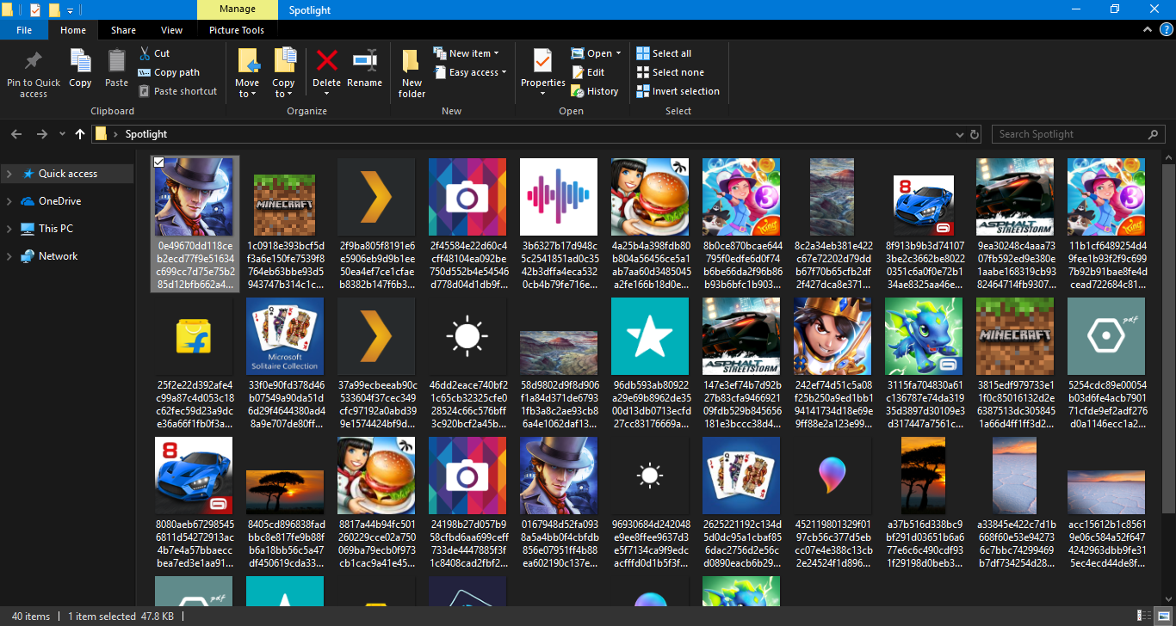
Task: Switch to the Share tab
Action: pyautogui.click(x=123, y=30)
